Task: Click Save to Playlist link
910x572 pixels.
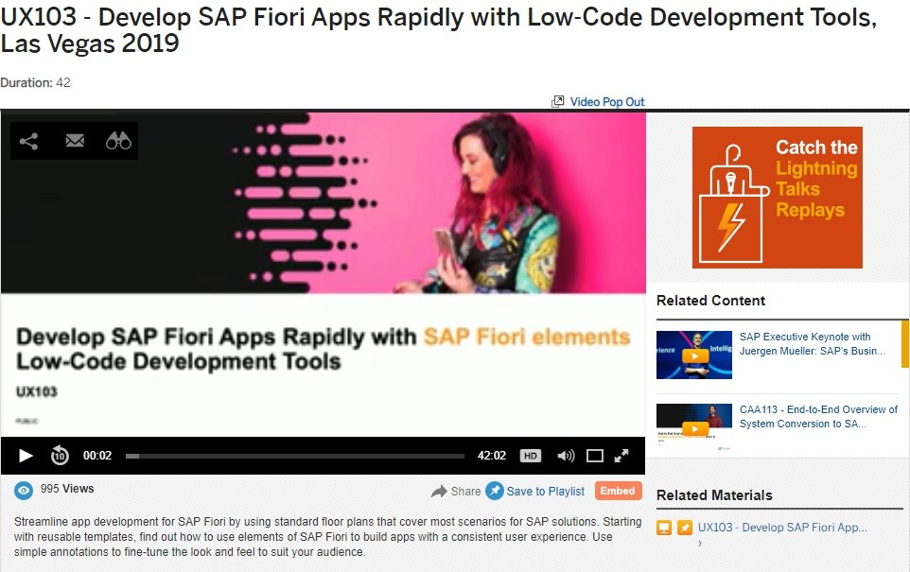Action: (x=546, y=492)
